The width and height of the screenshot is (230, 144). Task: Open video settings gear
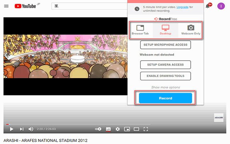click(117, 129)
